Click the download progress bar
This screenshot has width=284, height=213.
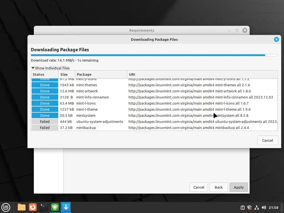[154, 55]
